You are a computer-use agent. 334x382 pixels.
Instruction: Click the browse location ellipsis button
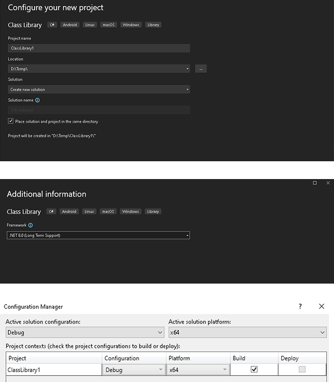coord(201,69)
